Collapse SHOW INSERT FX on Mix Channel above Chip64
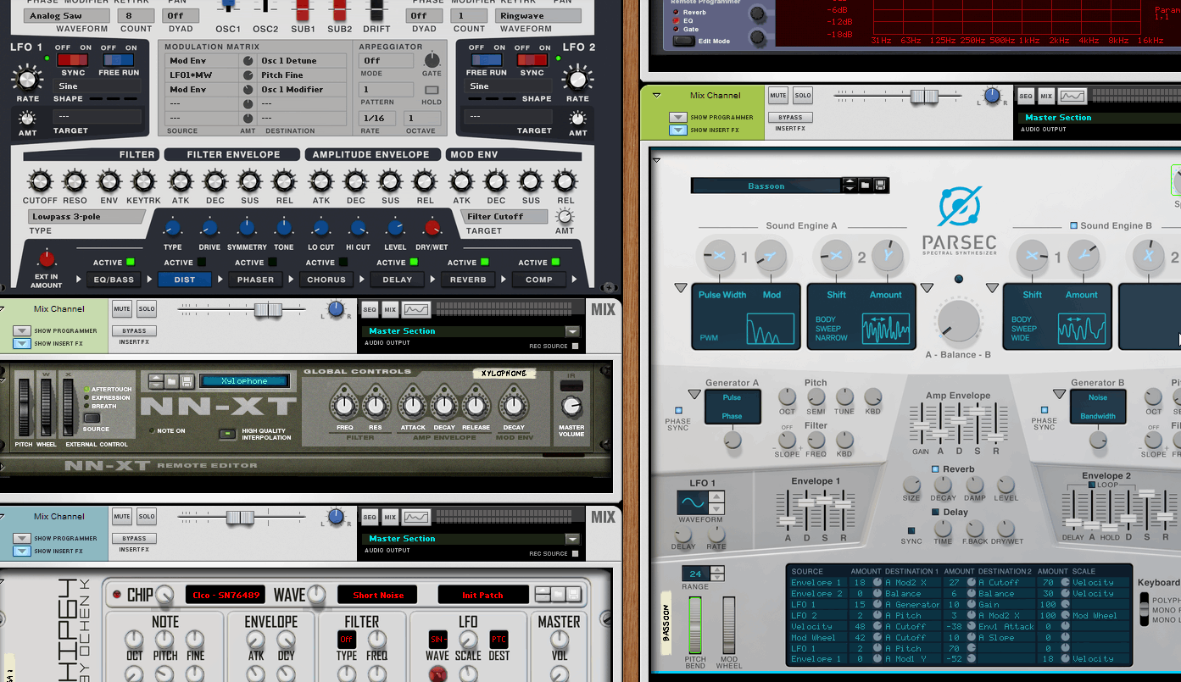The width and height of the screenshot is (1181, 682). click(20, 552)
